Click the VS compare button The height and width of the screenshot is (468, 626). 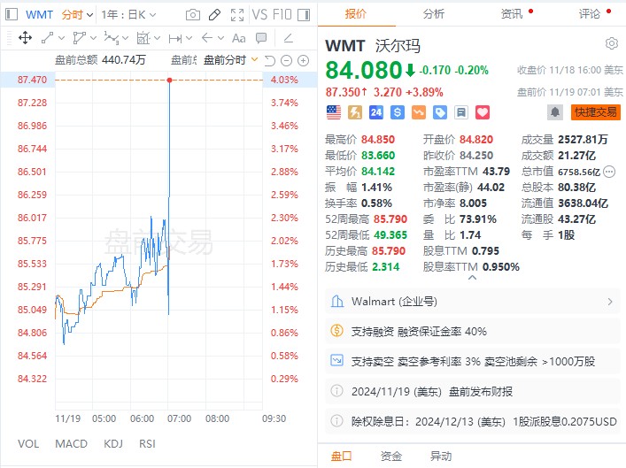coord(259,15)
